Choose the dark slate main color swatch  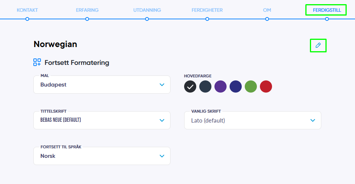205,86
